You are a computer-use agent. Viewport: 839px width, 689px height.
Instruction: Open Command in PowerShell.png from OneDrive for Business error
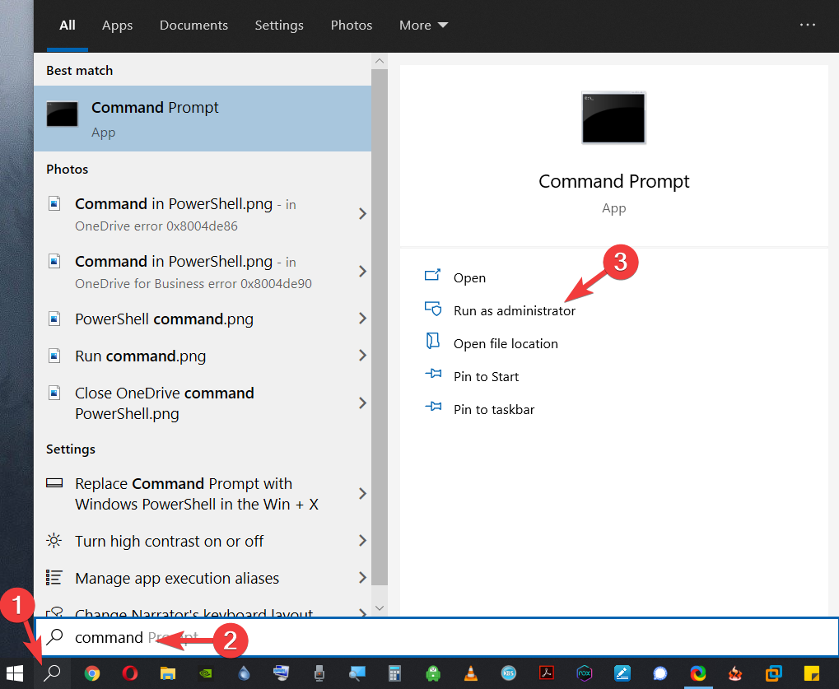coord(203,272)
